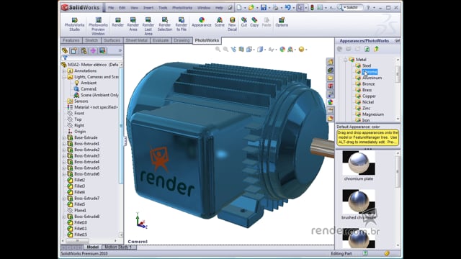The width and height of the screenshot is (461, 259).
Task: Switch to the Features tab
Action: pyautogui.click(x=71, y=40)
